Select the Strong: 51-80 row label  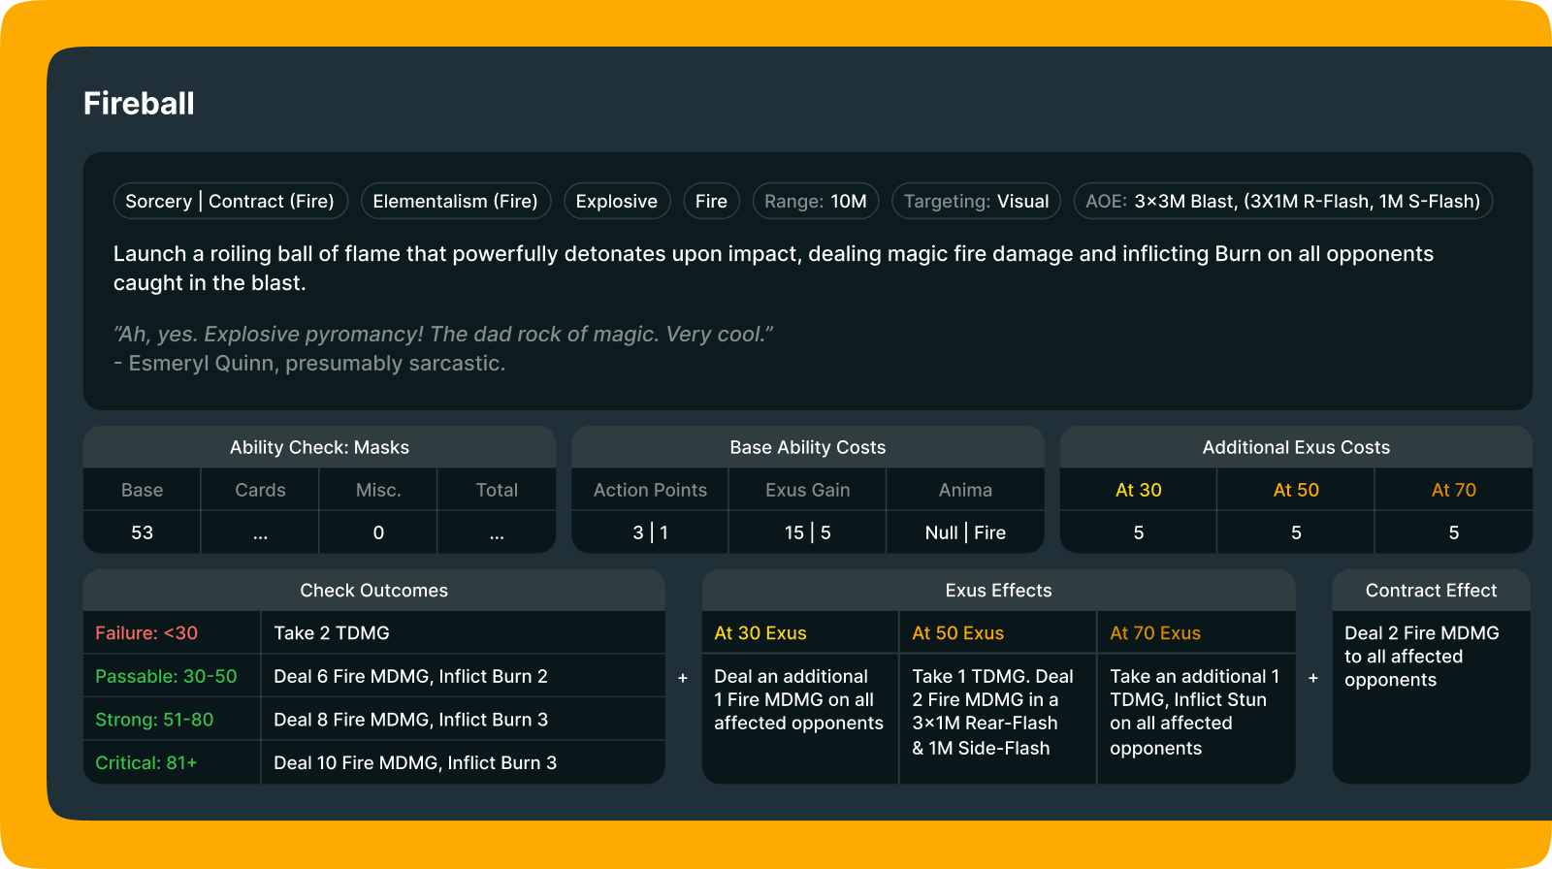[x=154, y=720]
